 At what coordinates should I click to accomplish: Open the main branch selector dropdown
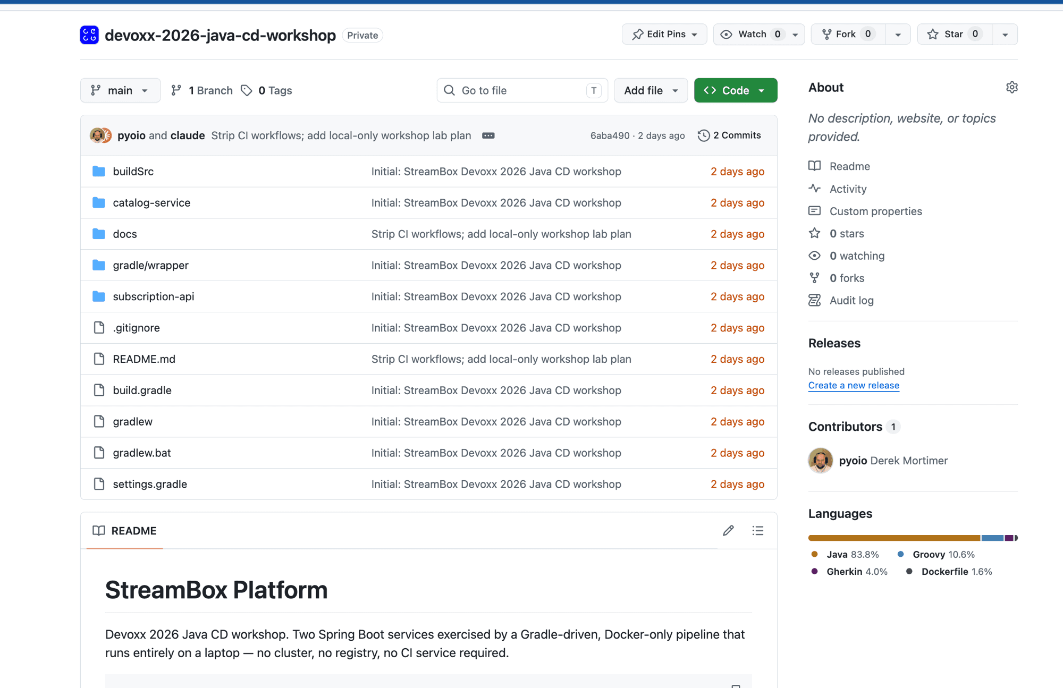click(120, 90)
